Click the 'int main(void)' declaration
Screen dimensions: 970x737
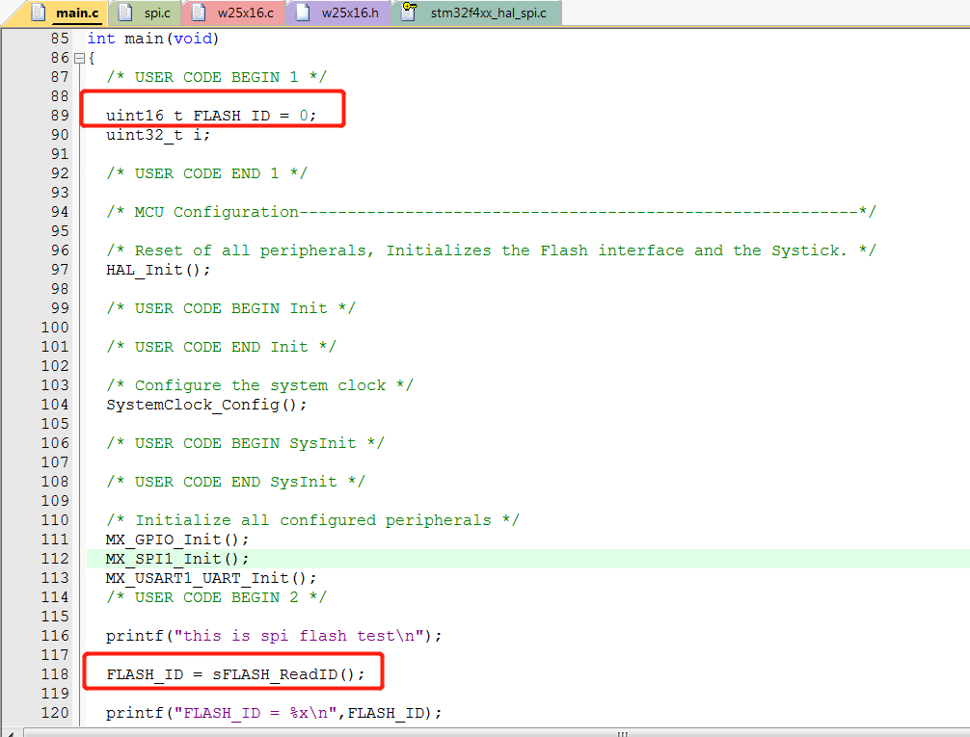point(152,39)
